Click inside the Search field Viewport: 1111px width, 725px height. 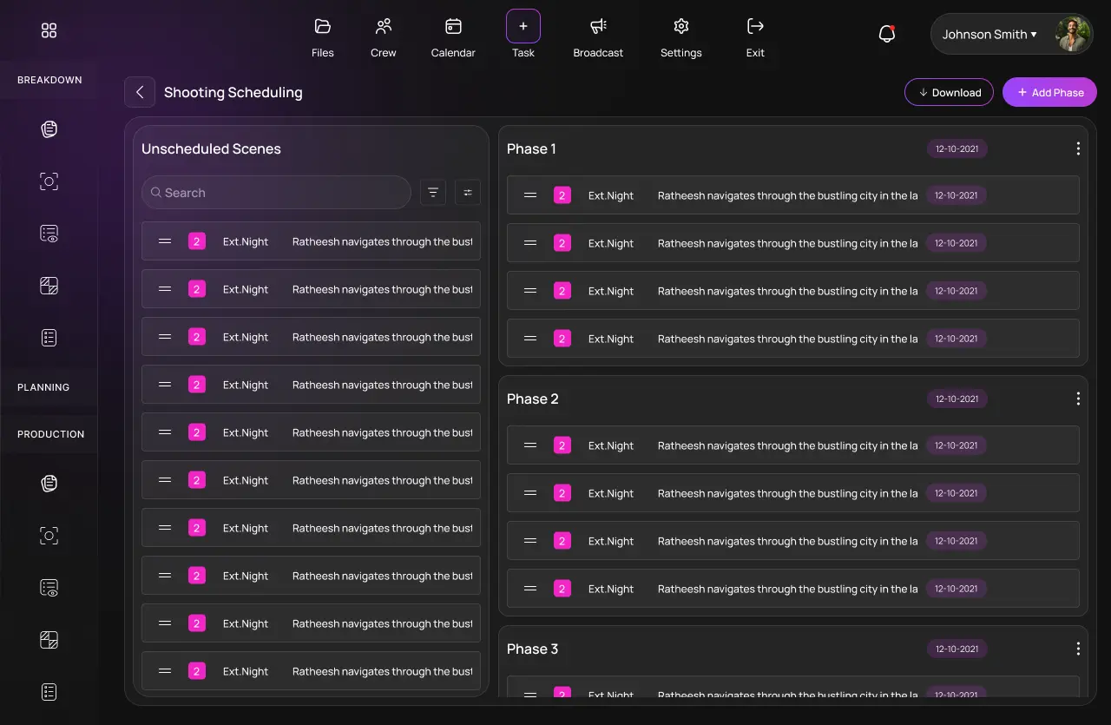point(275,192)
